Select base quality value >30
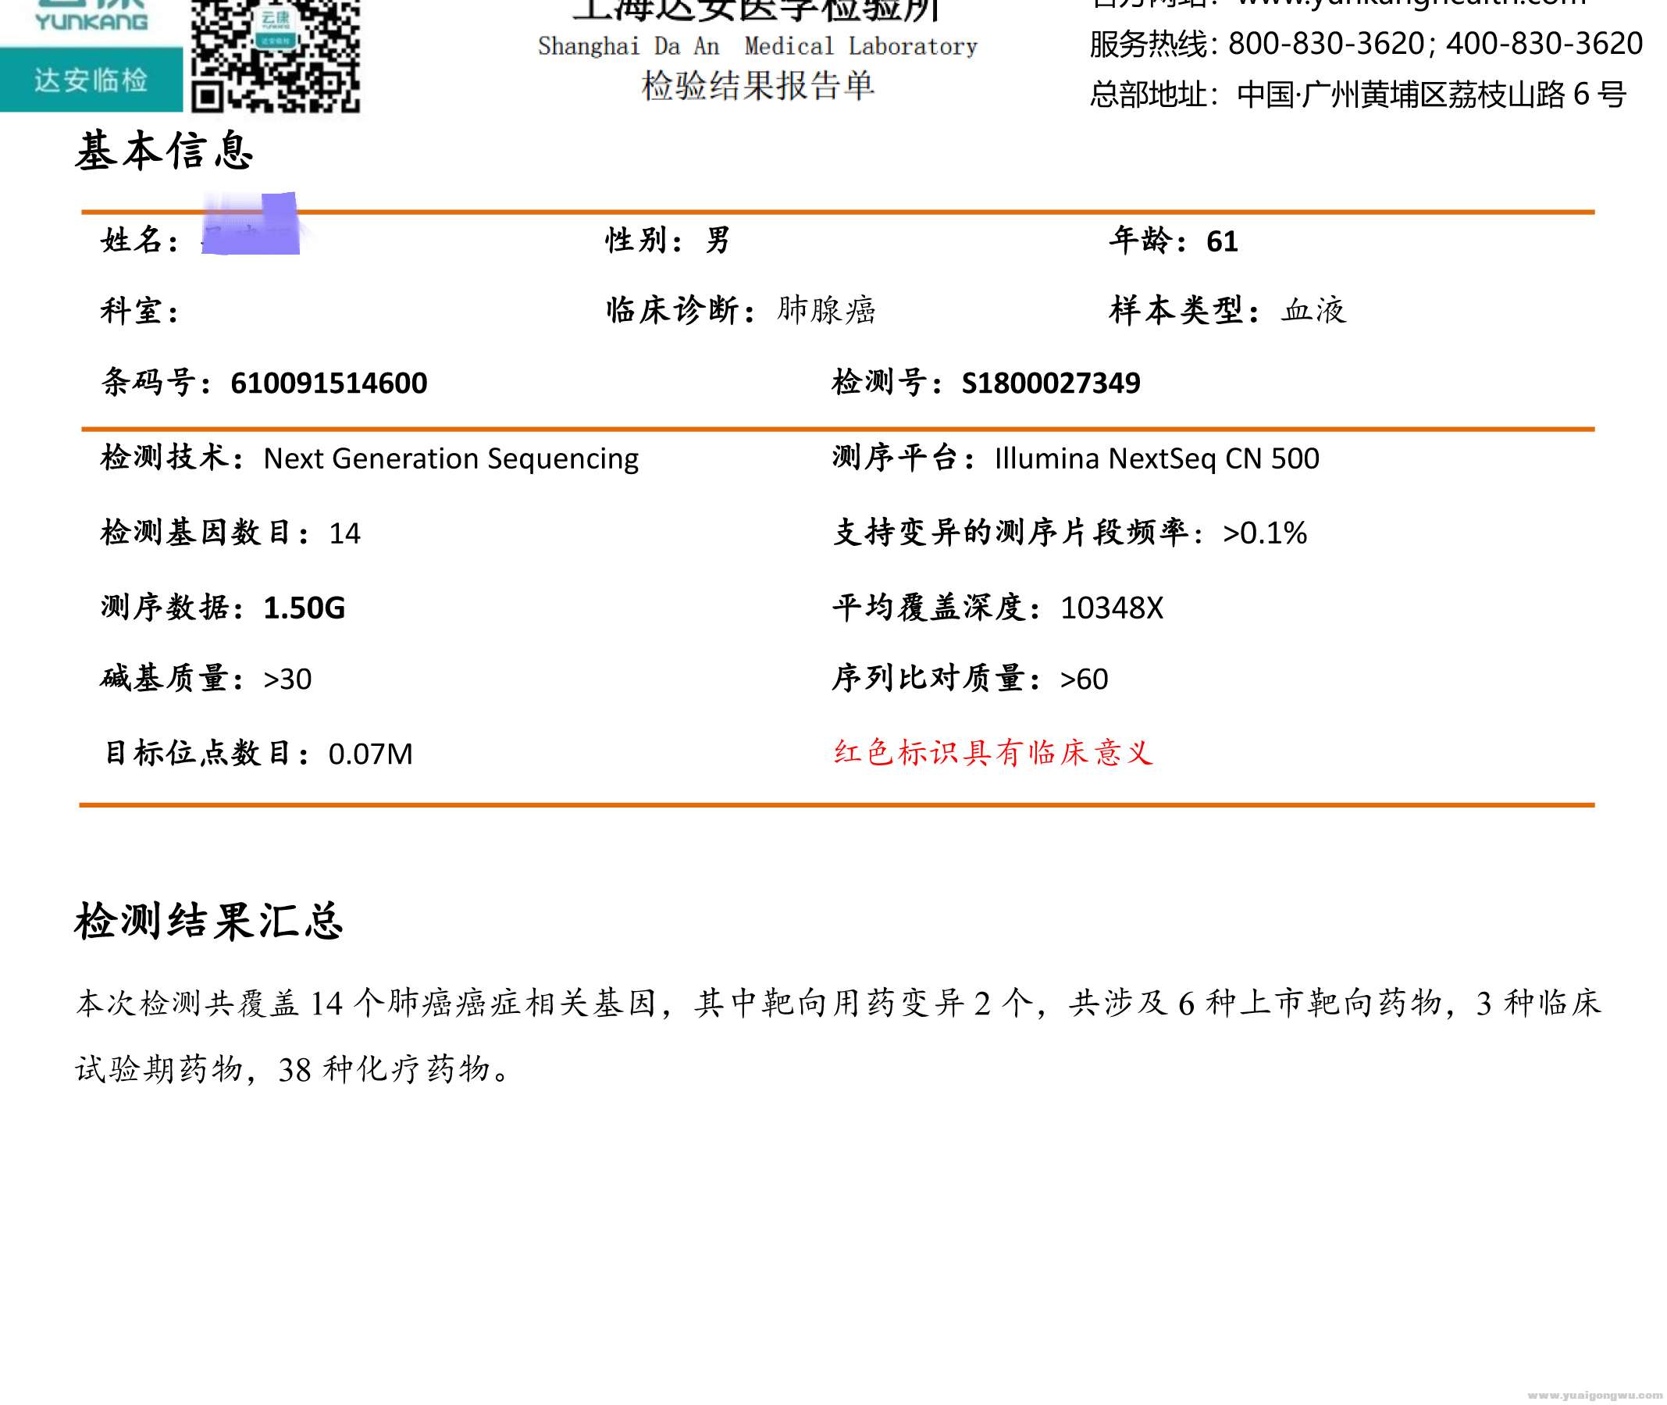 tap(287, 679)
